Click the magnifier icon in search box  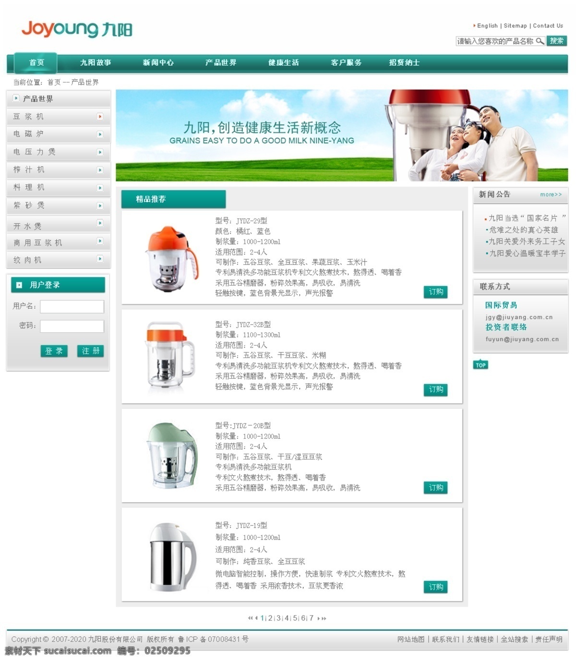coord(540,41)
